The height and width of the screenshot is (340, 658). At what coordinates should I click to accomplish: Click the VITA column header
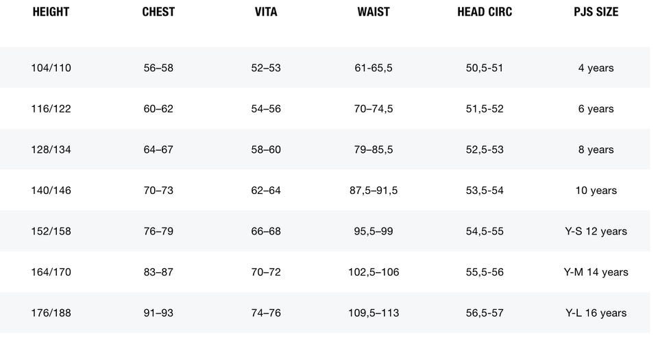point(266,12)
